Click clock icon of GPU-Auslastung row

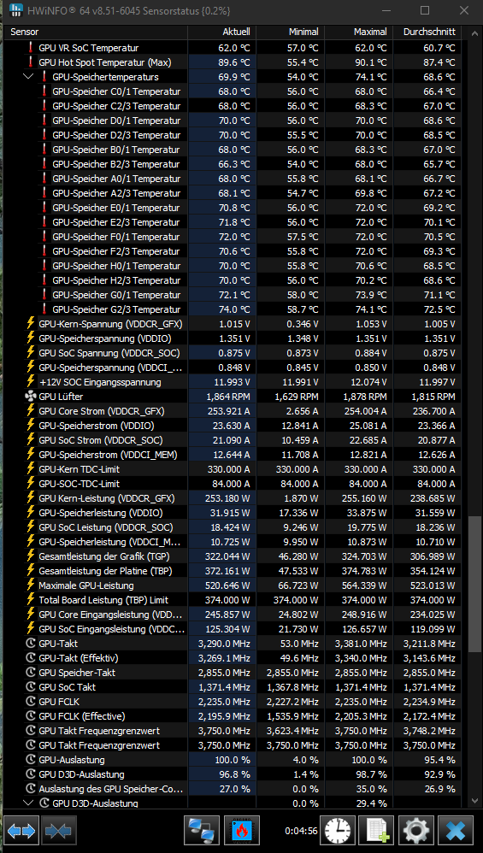(x=31, y=760)
